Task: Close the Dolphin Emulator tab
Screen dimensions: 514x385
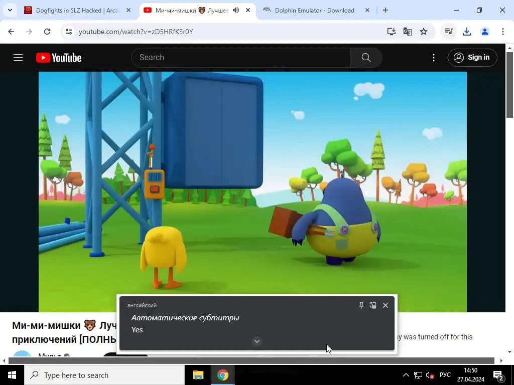Action: 367,10
